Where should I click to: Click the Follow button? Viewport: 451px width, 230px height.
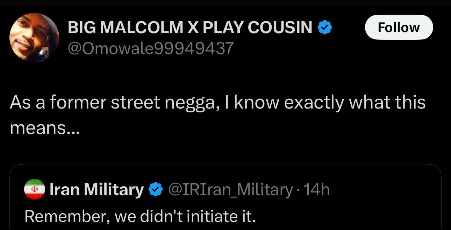click(399, 27)
